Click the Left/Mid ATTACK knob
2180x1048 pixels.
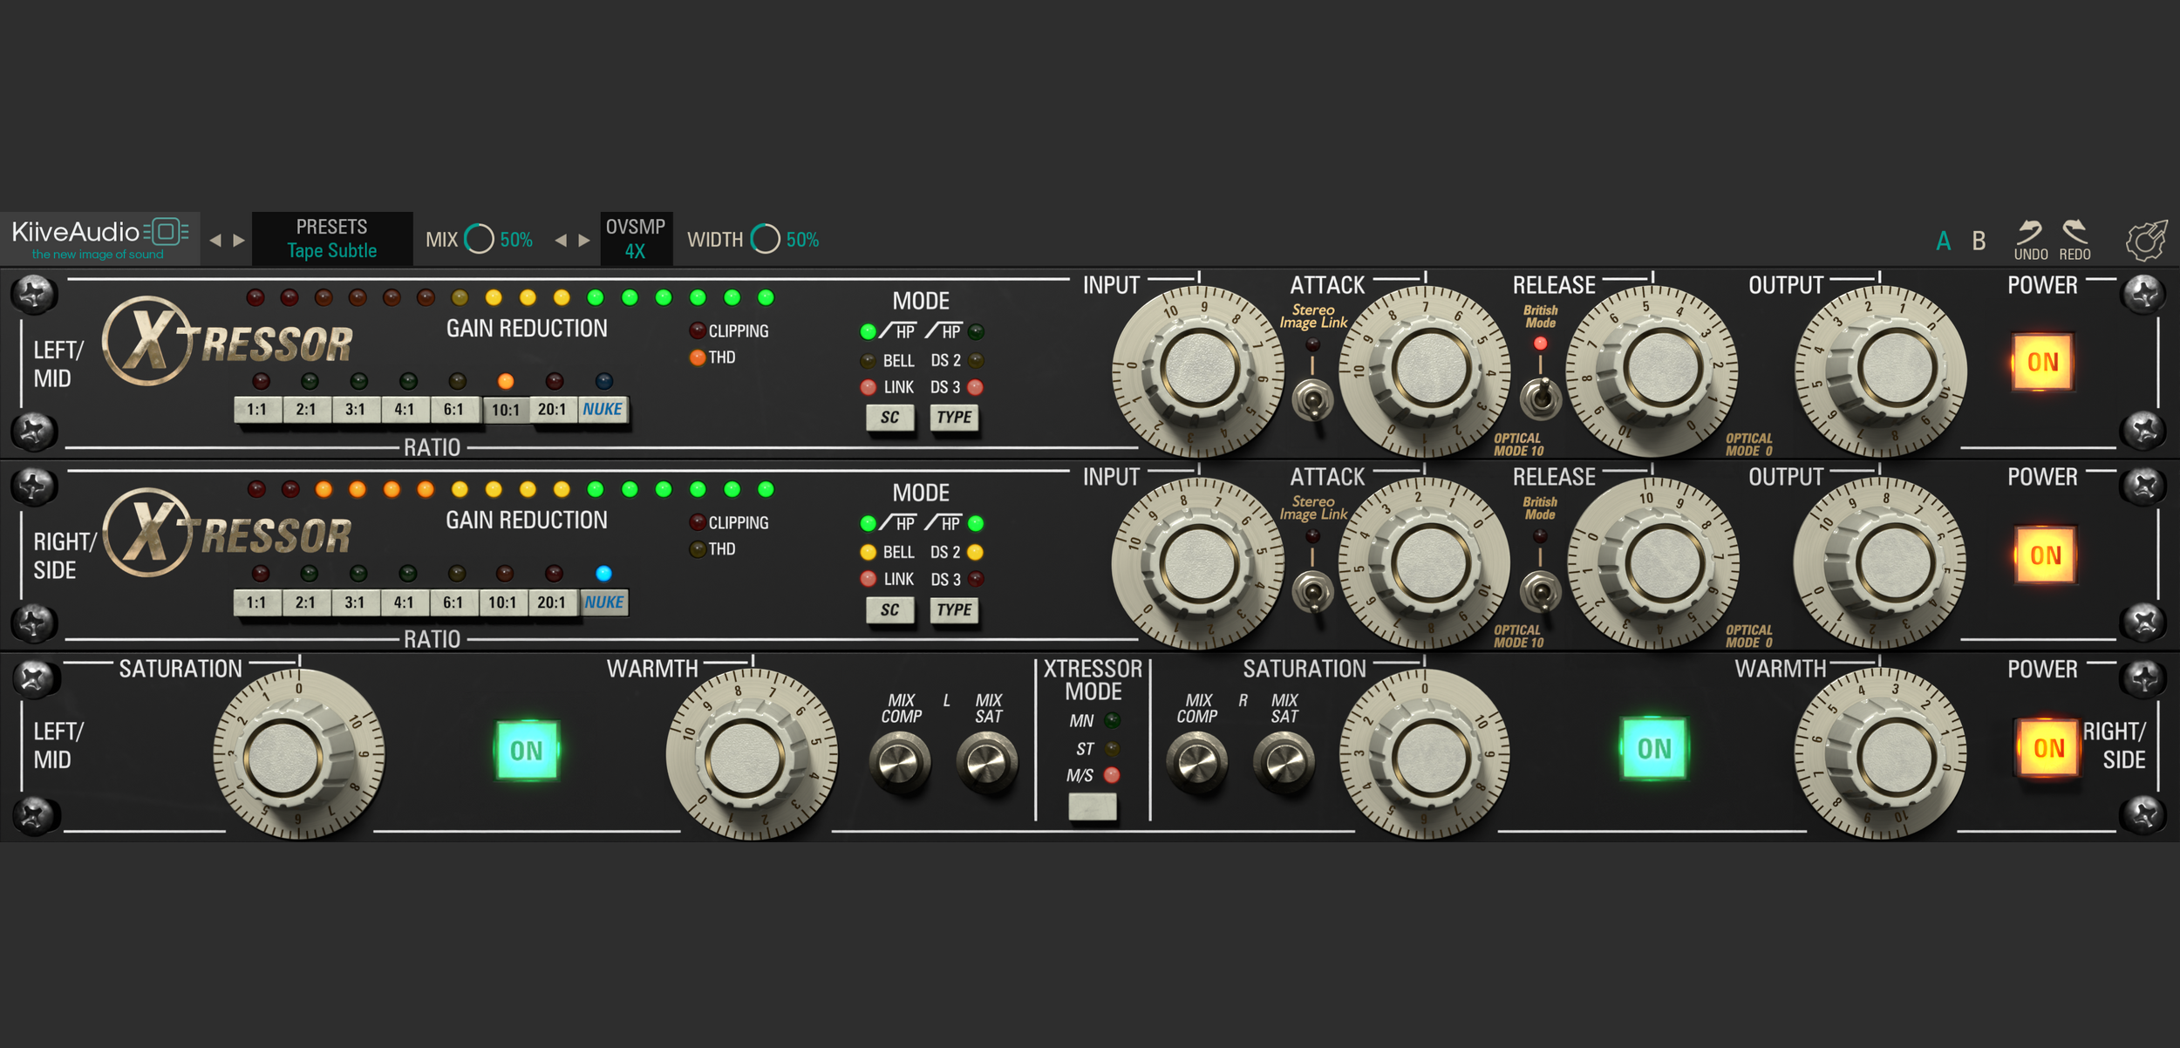point(1426,371)
